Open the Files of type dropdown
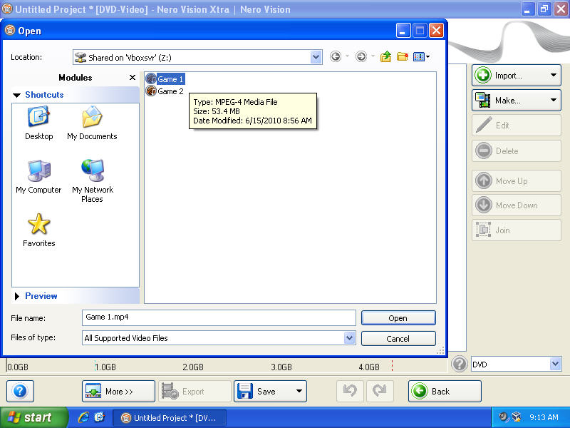This screenshot has height=428, width=570. click(x=349, y=338)
